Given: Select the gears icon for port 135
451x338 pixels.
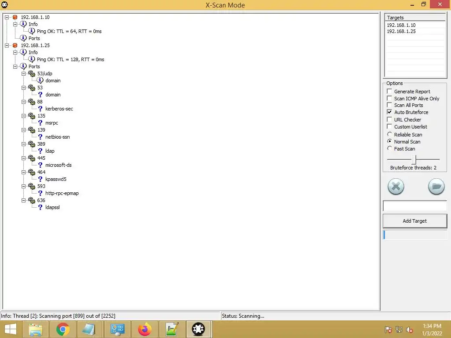Looking at the screenshot, I should (32, 116).
